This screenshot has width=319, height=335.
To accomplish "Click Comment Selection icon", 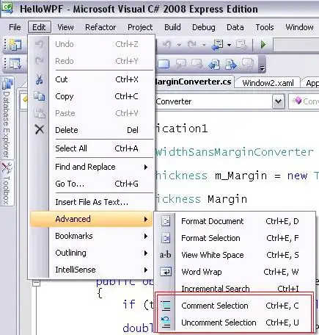I will [x=166, y=306].
